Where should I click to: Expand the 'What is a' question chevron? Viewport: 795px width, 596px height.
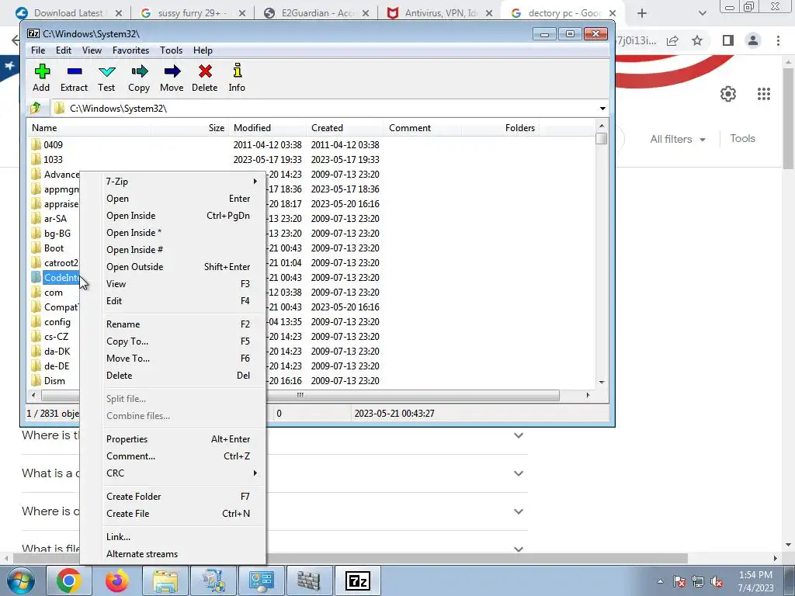518,473
